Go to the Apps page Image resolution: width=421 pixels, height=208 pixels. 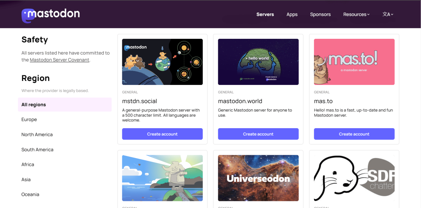point(292,14)
